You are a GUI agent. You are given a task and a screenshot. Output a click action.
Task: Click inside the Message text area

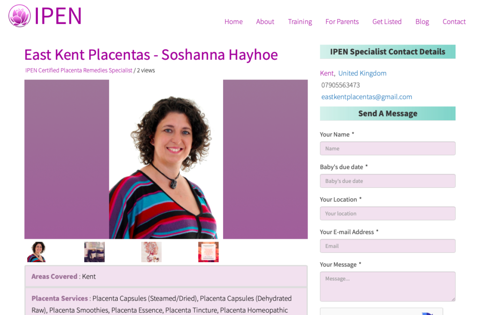(388, 286)
